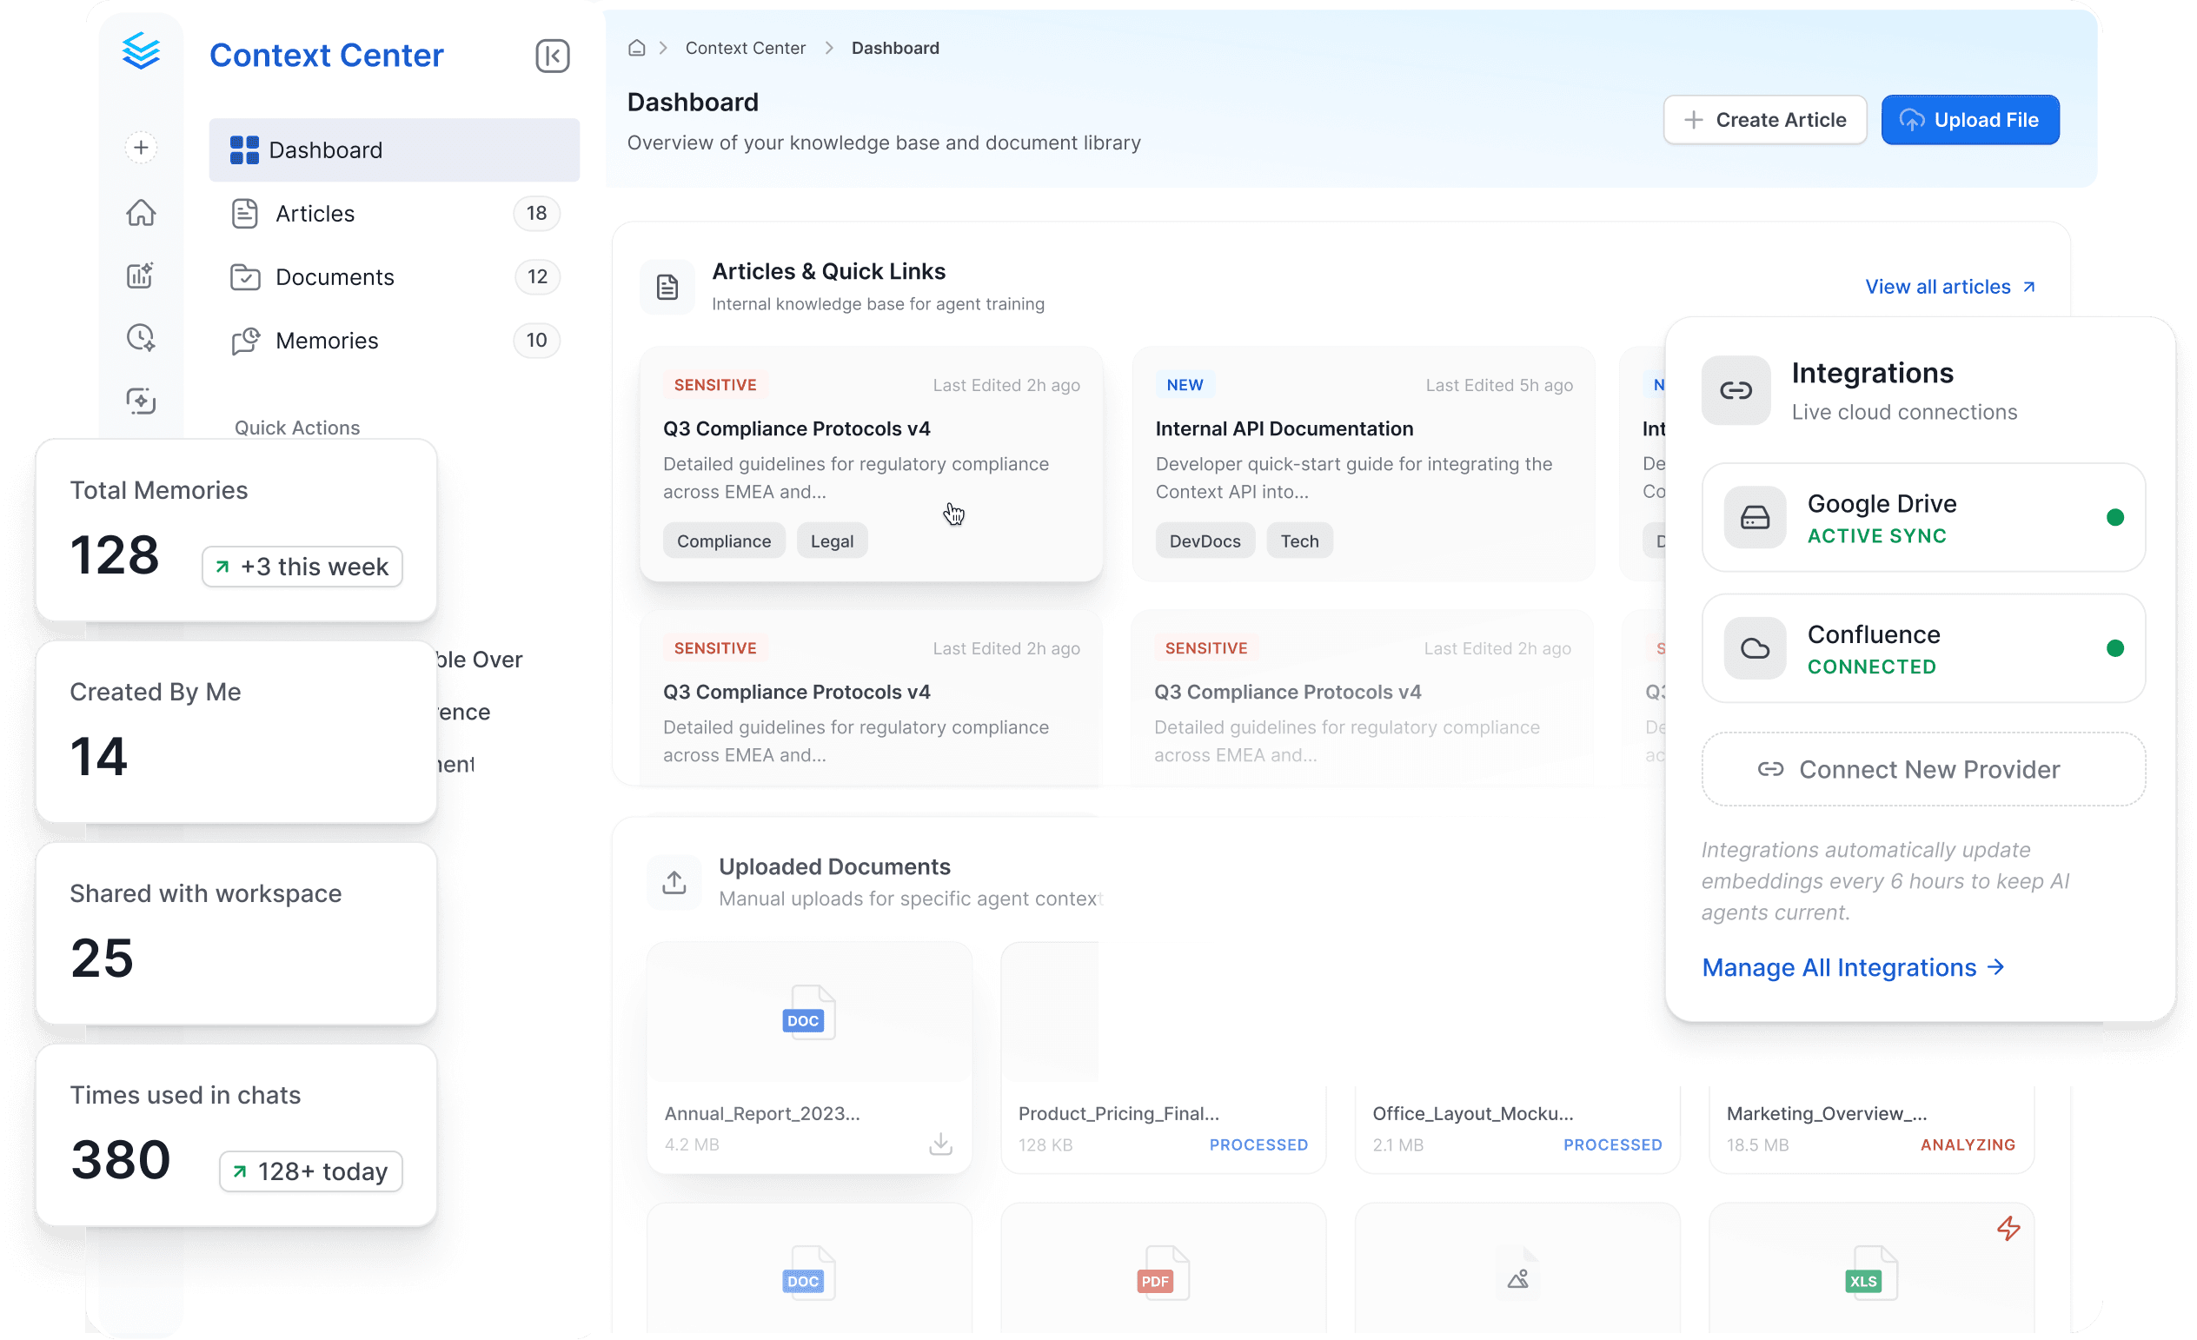Click PROCESSED status on Product_Pricing_Final
Image resolution: width=2197 pixels, height=1340 pixels.
pyautogui.click(x=1258, y=1144)
